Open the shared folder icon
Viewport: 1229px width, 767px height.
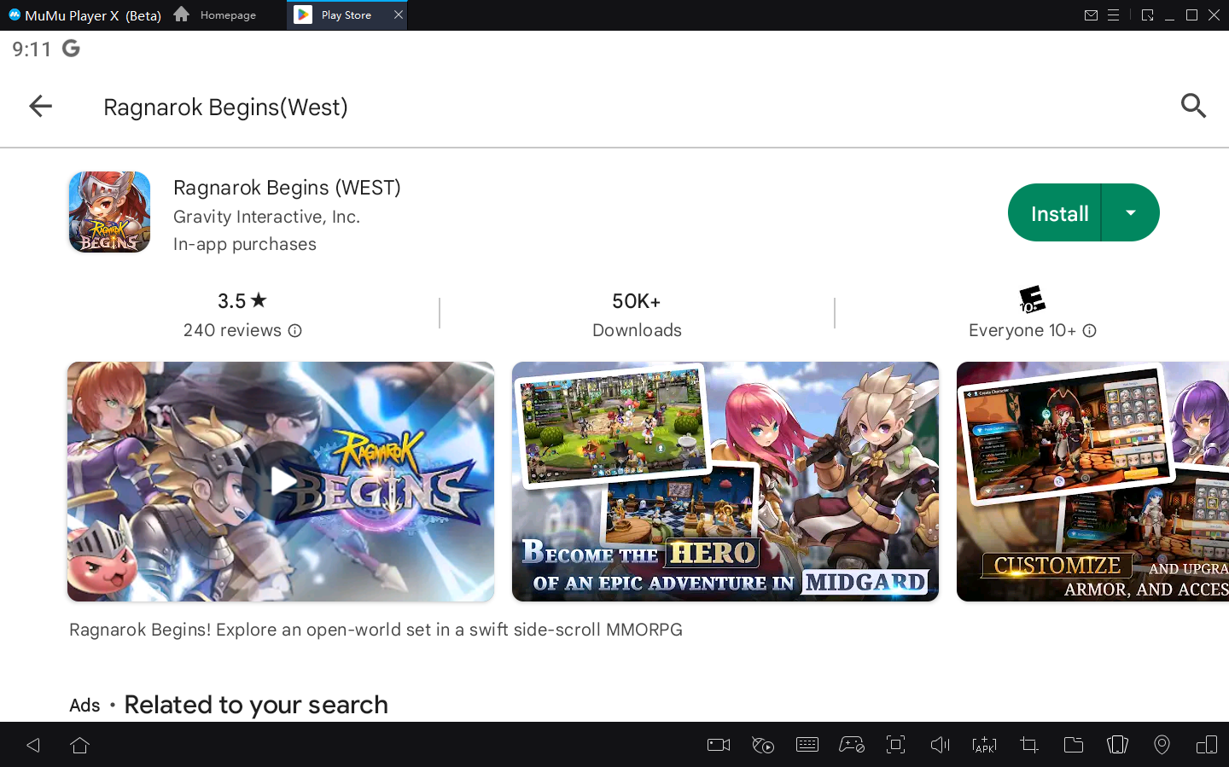coord(1074,745)
